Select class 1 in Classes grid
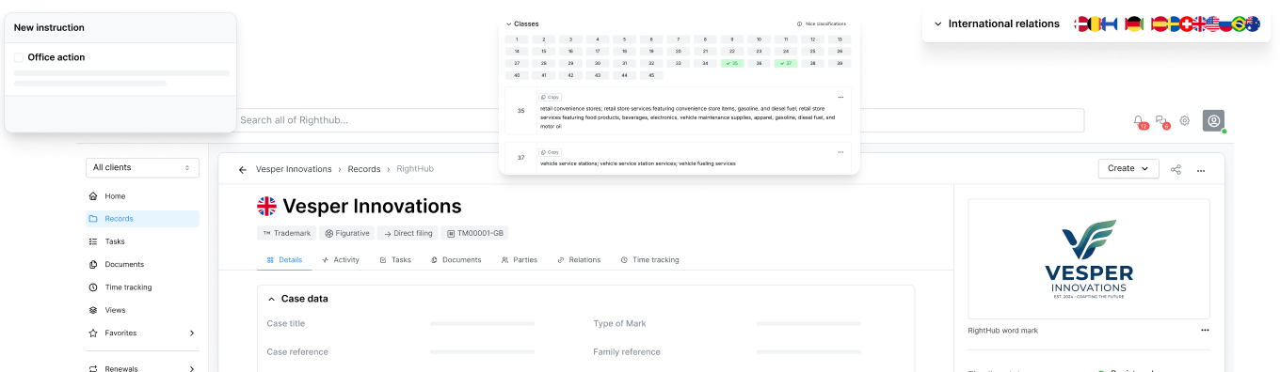Image resolution: width=1280 pixels, height=372 pixels. coord(517,39)
